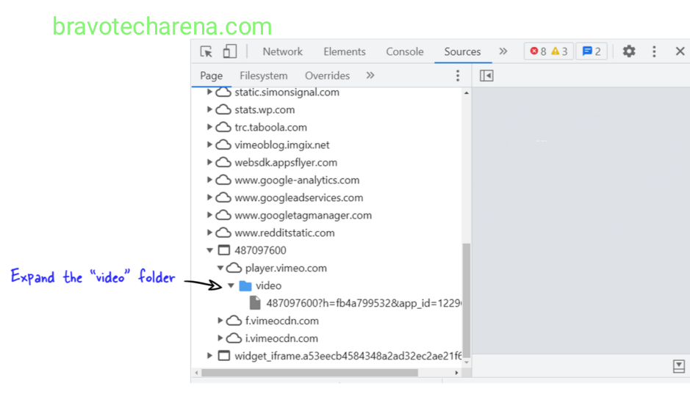Show more navigator tabs next to Overrides

click(370, 76)
